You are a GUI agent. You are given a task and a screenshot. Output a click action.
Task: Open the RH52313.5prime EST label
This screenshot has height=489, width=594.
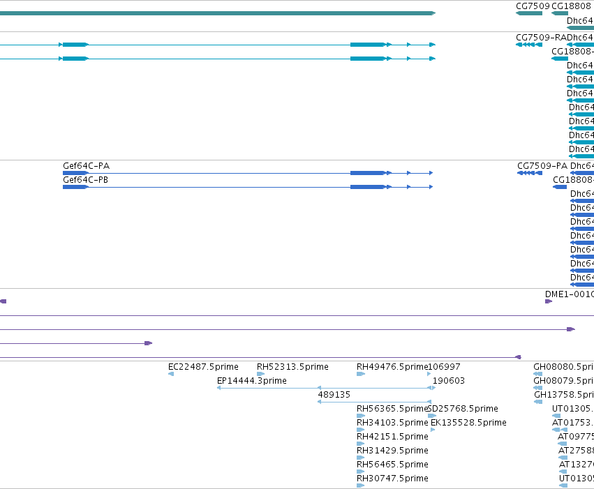click(292, 367)
